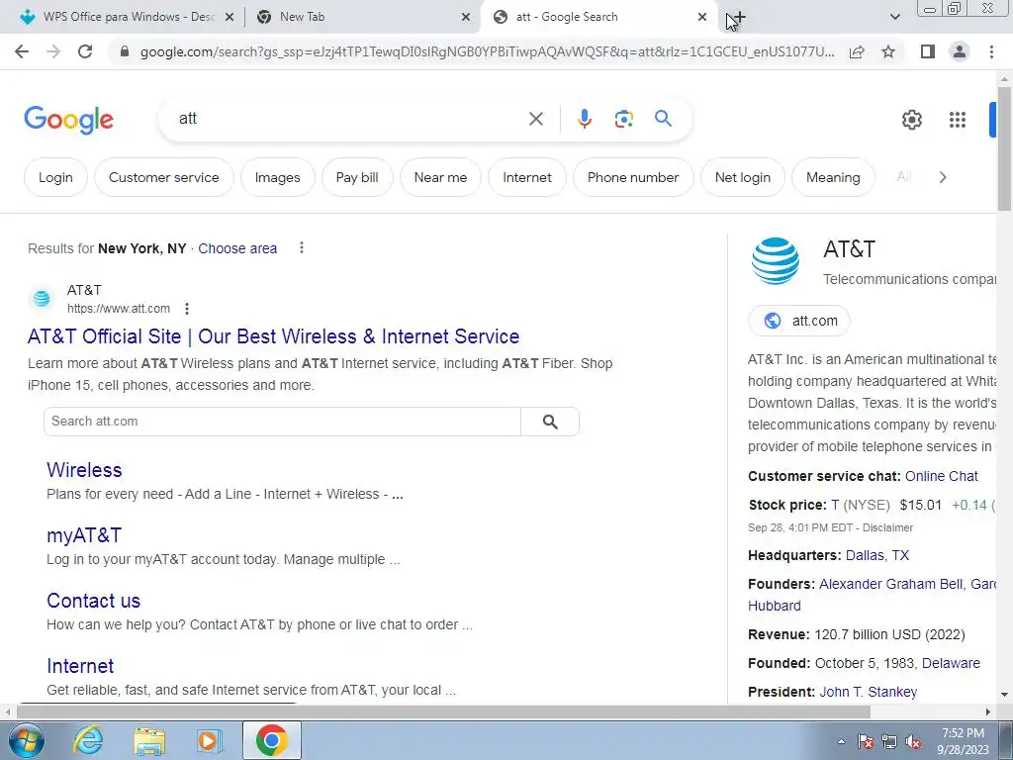This screenshot has width=1013, height=760.
Task: Open Windows Explorer folder from taskbar
Action: (x=149, y=740)
